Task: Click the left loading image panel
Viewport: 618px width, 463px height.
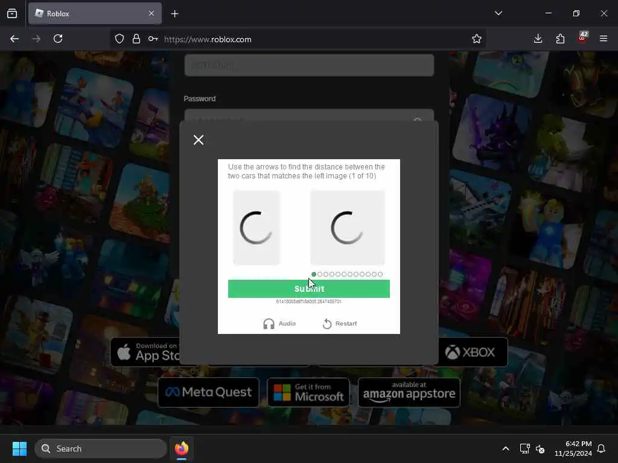Action: click(256, 227)
